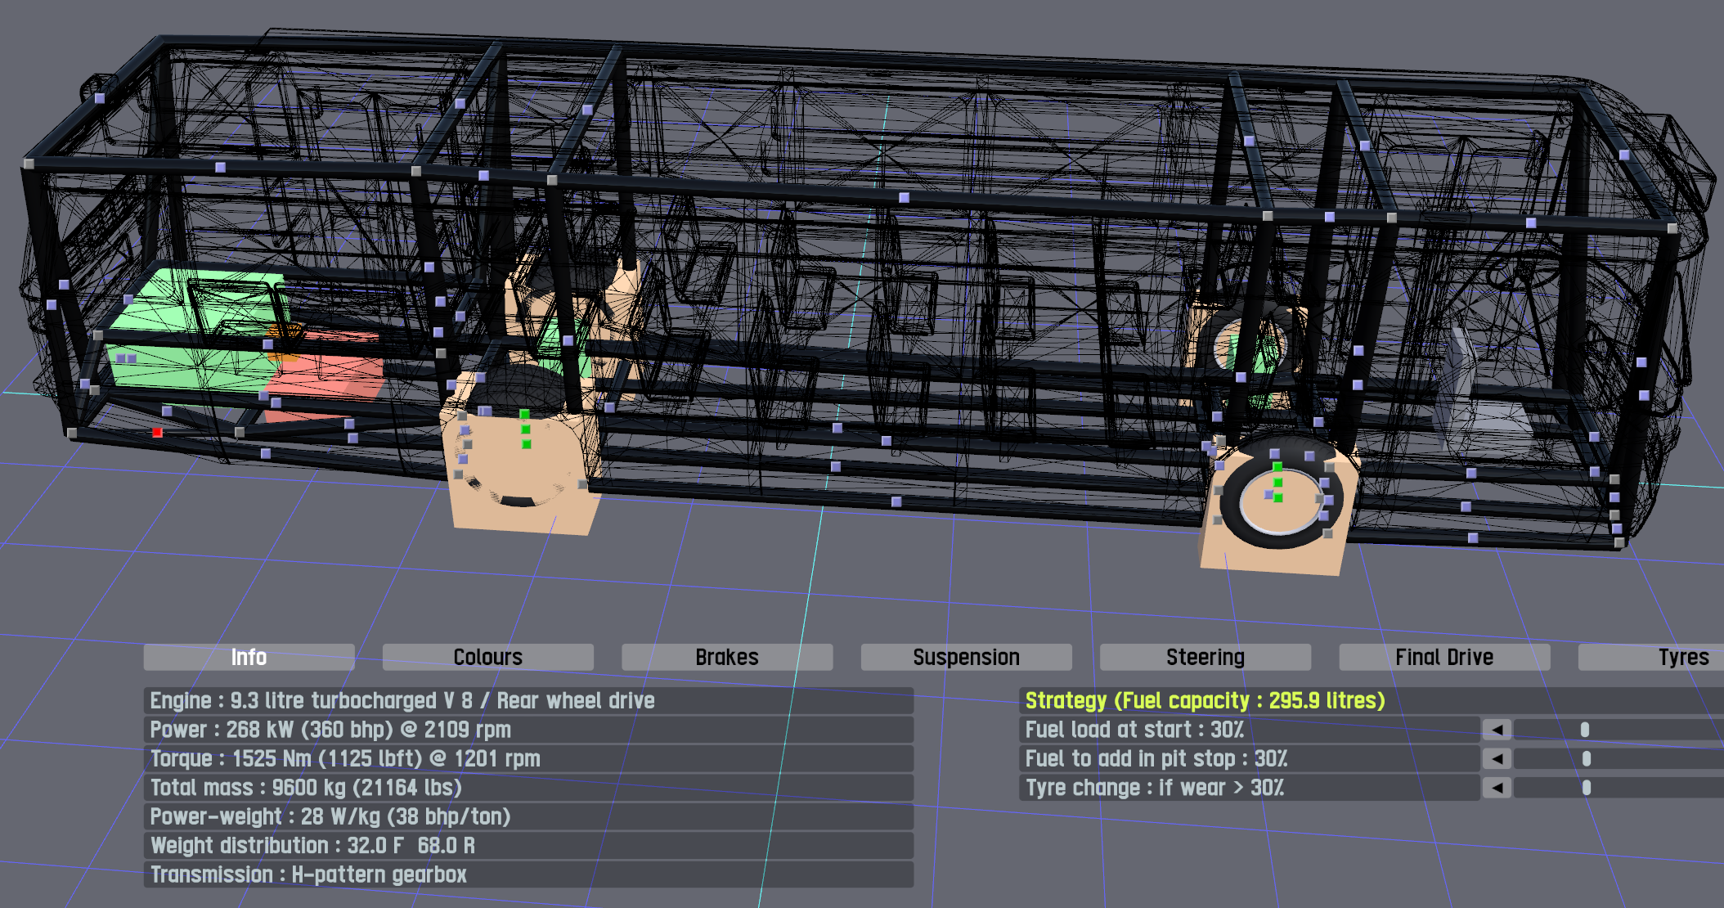The image size is (1724, 908).
Task: Switch to Final Drive tab
Action: tap(1443, 658)
